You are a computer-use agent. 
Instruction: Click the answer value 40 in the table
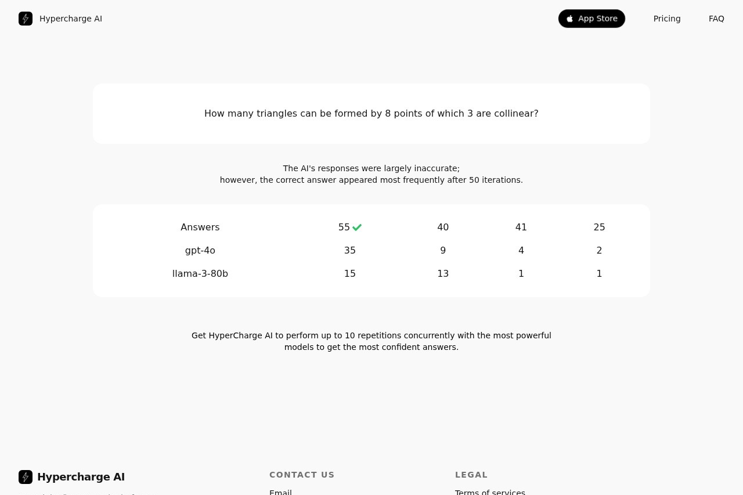pos(443,227)
